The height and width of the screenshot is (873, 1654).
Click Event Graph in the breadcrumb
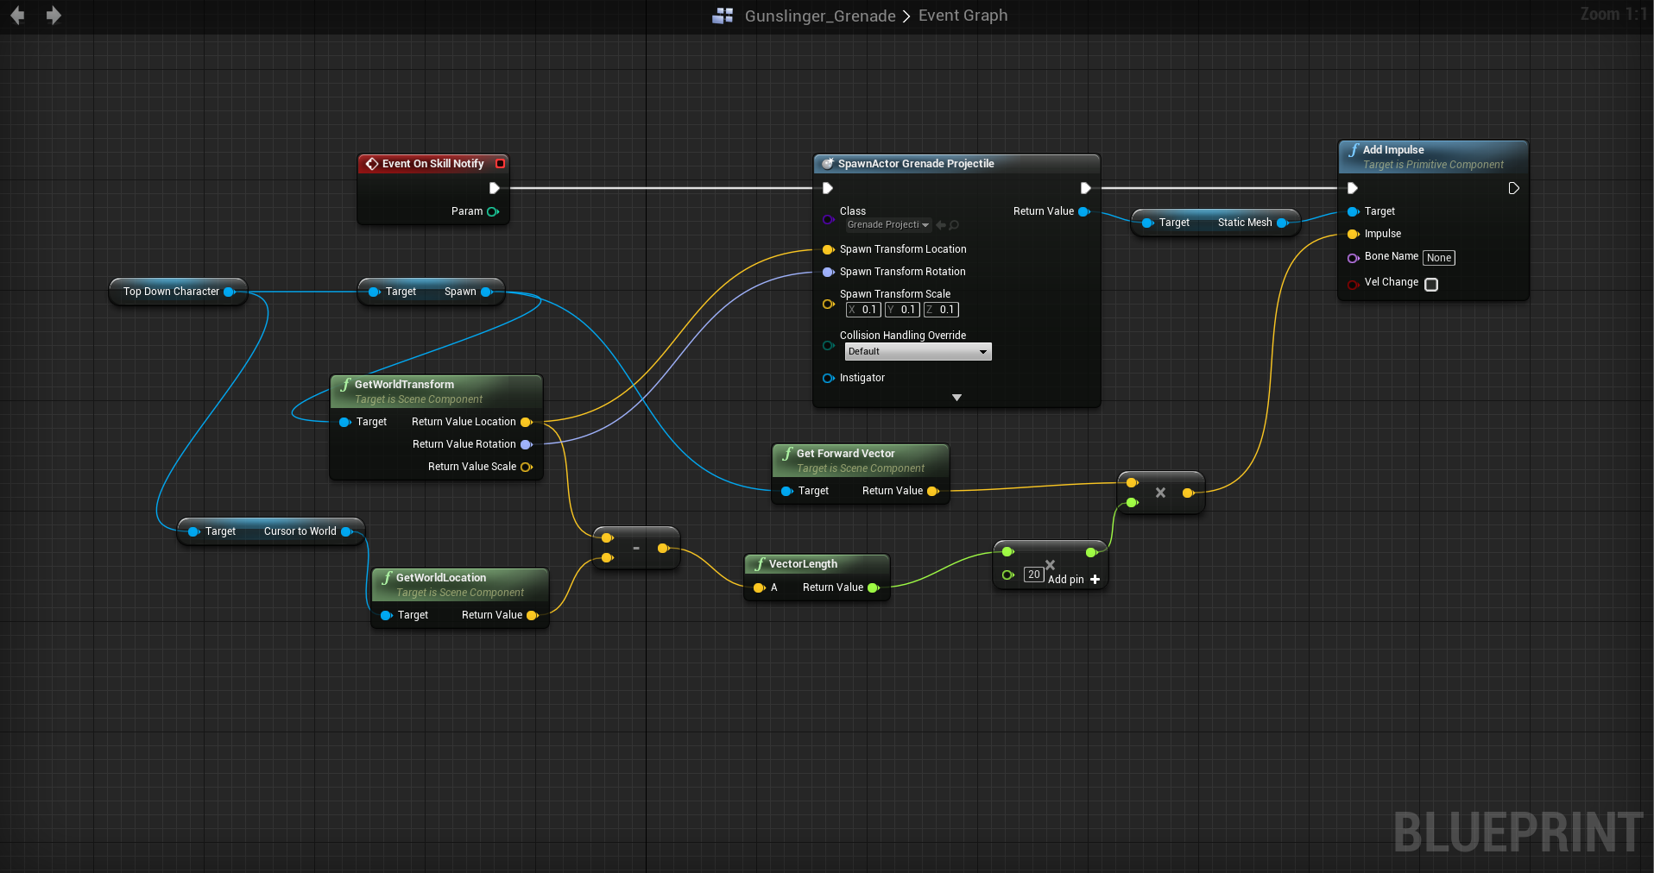pyautogui.click(x=963, y=16)
